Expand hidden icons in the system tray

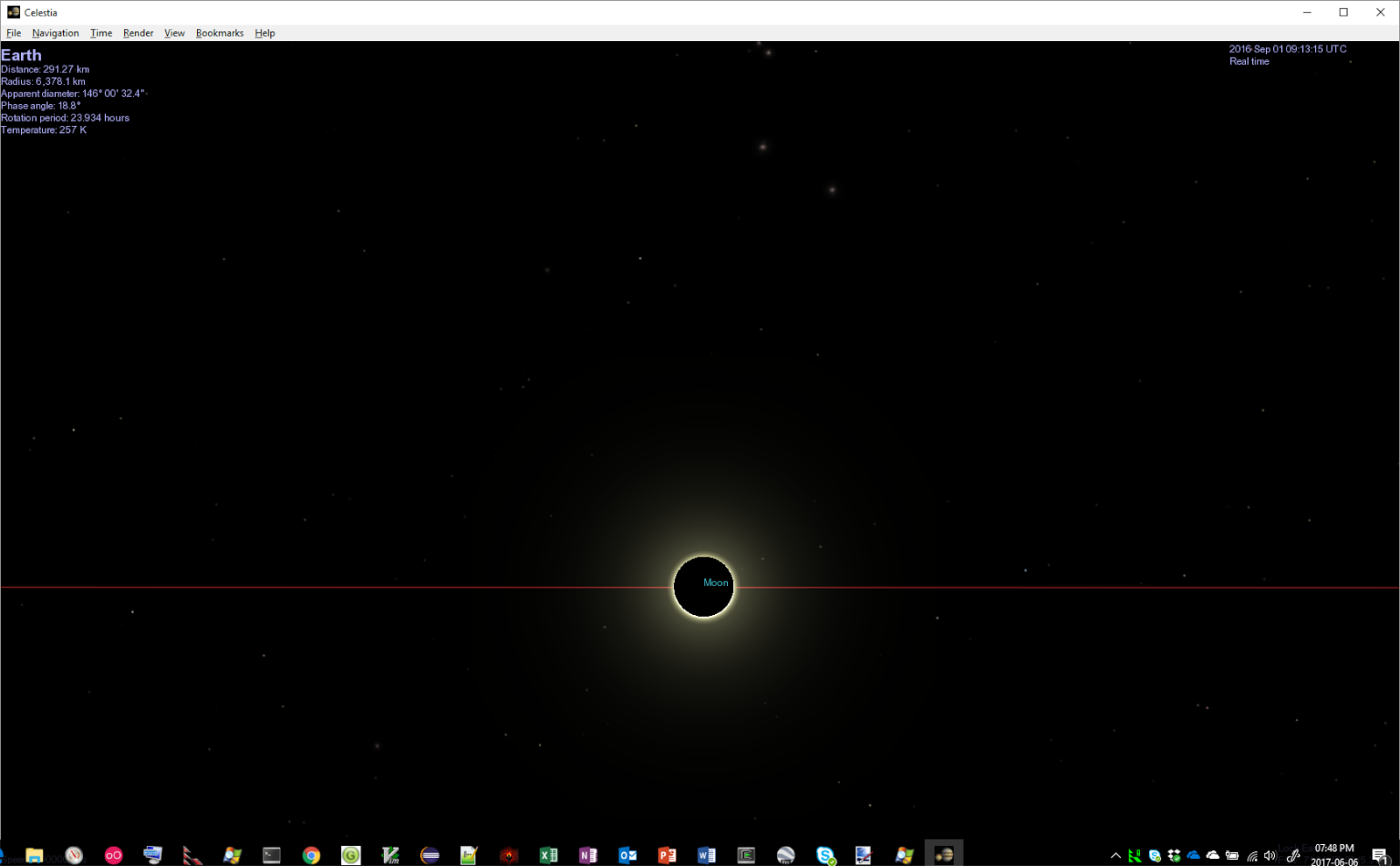pos(1115,856)
